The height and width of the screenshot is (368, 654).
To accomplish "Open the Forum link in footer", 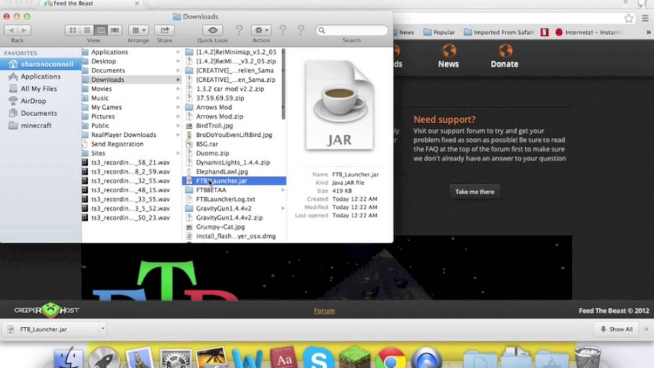I will tap(324, 311).
